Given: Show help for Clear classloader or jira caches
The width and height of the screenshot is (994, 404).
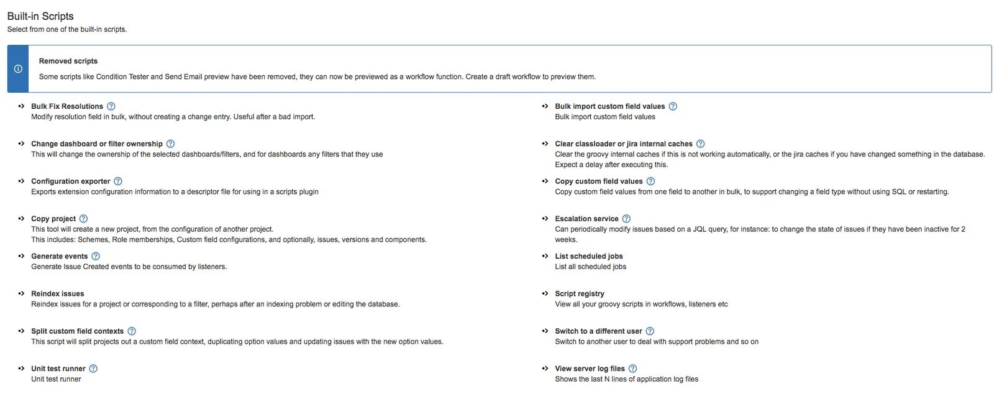Looking at the screenshot, I should [700, 144].
